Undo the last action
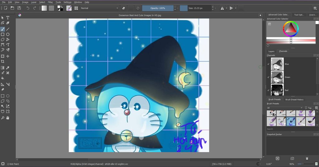The image size is (319, 167). [x=28, y=8]
